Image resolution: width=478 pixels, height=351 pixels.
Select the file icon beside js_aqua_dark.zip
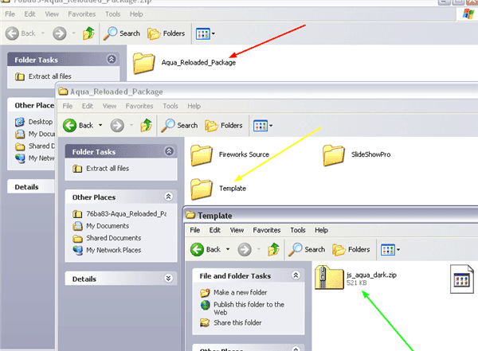tap(462, 279)
